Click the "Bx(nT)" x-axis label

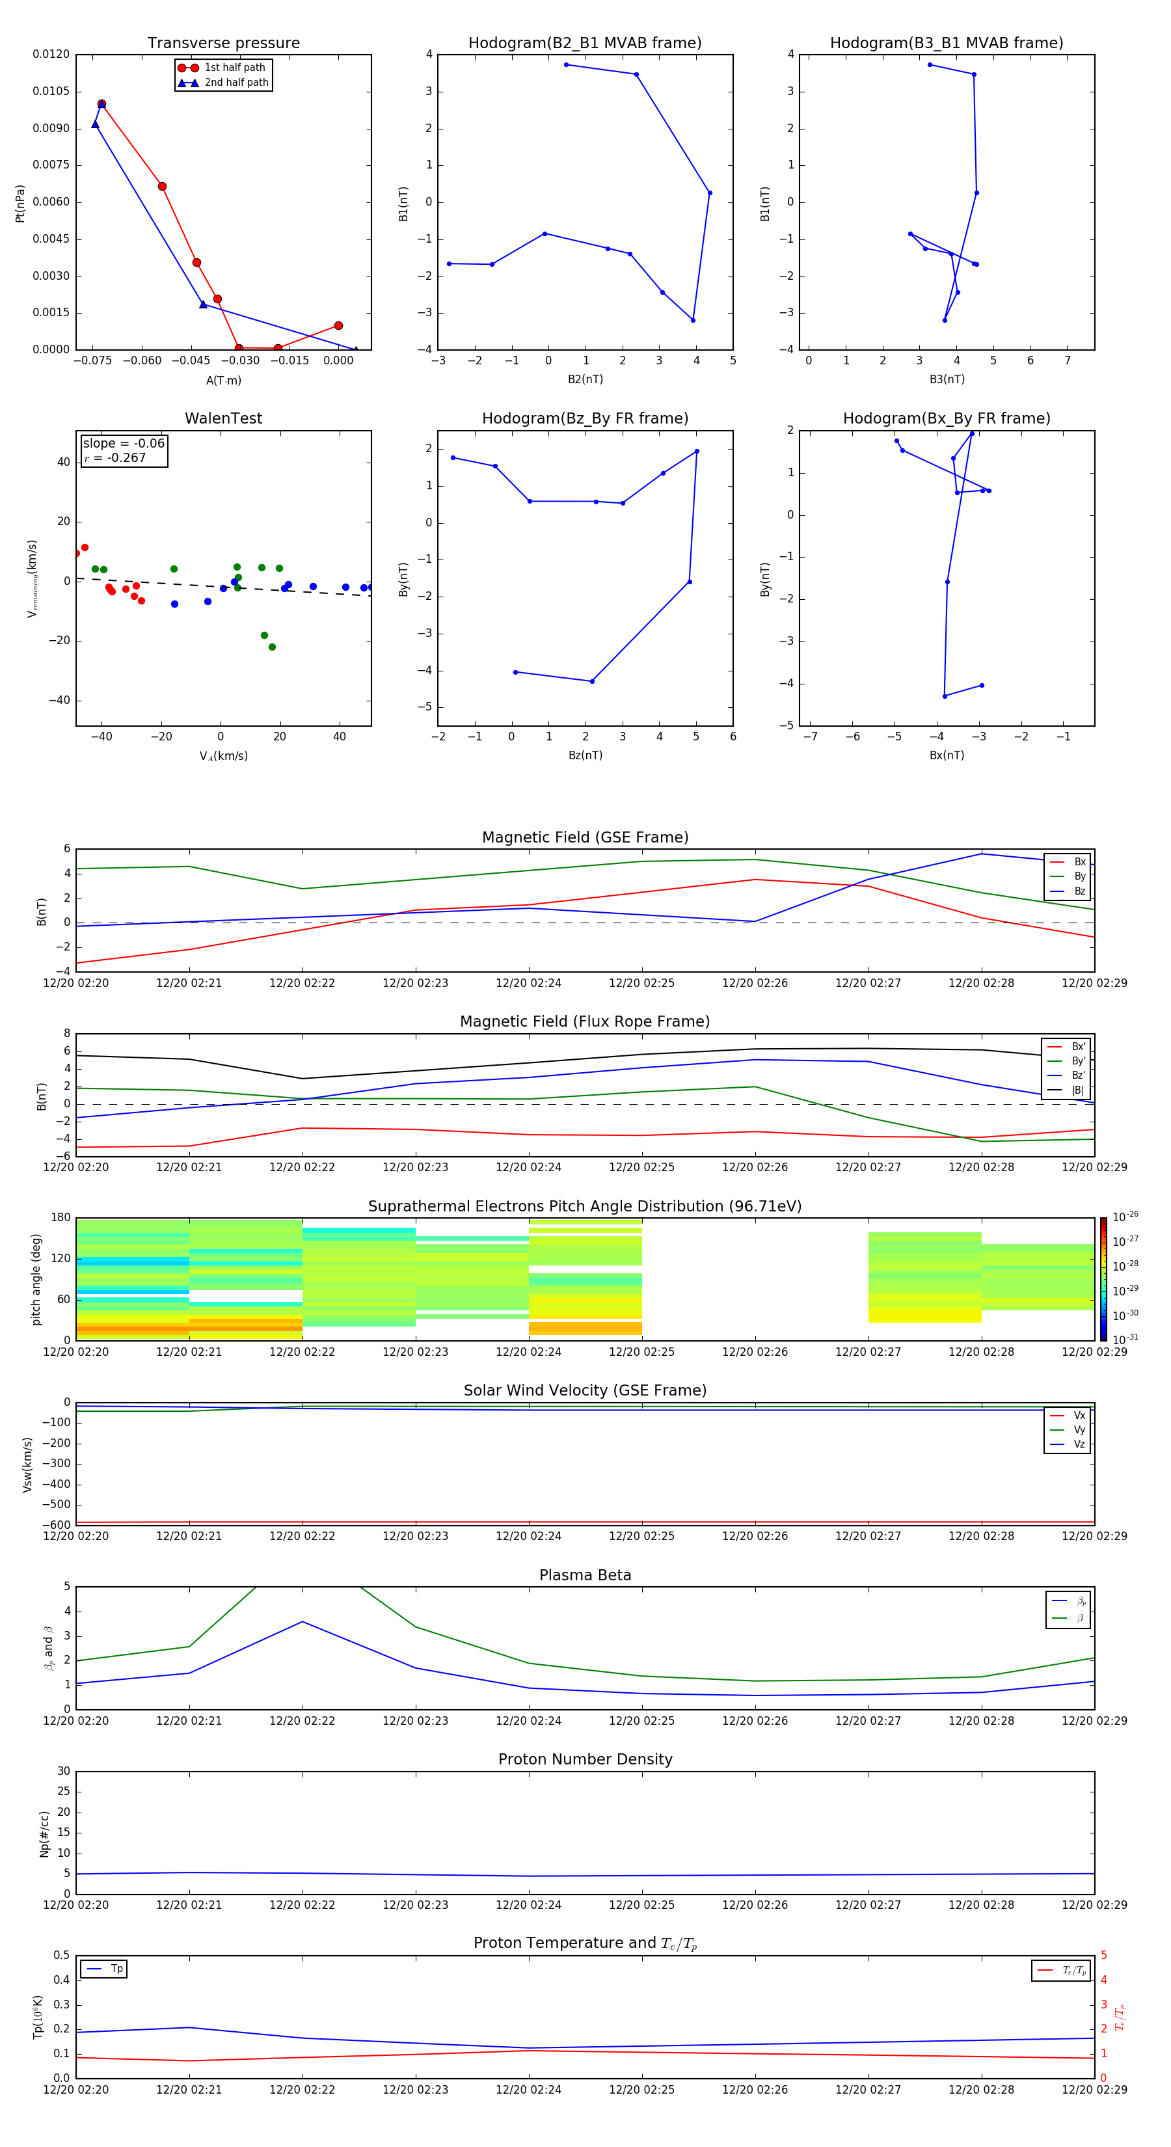(947, 755)
